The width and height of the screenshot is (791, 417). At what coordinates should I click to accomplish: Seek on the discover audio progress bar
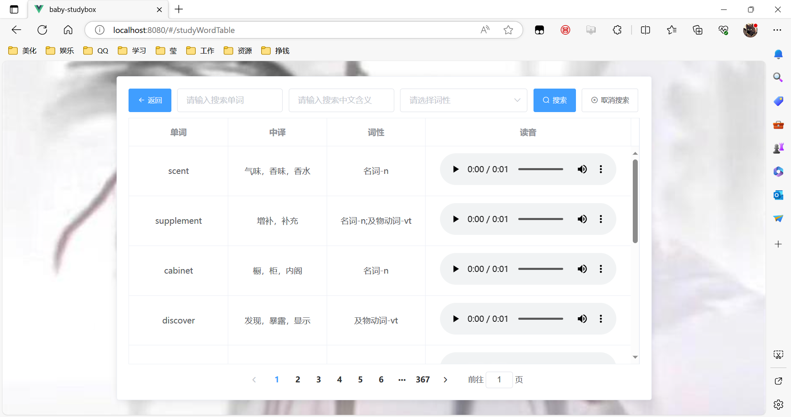541,319
